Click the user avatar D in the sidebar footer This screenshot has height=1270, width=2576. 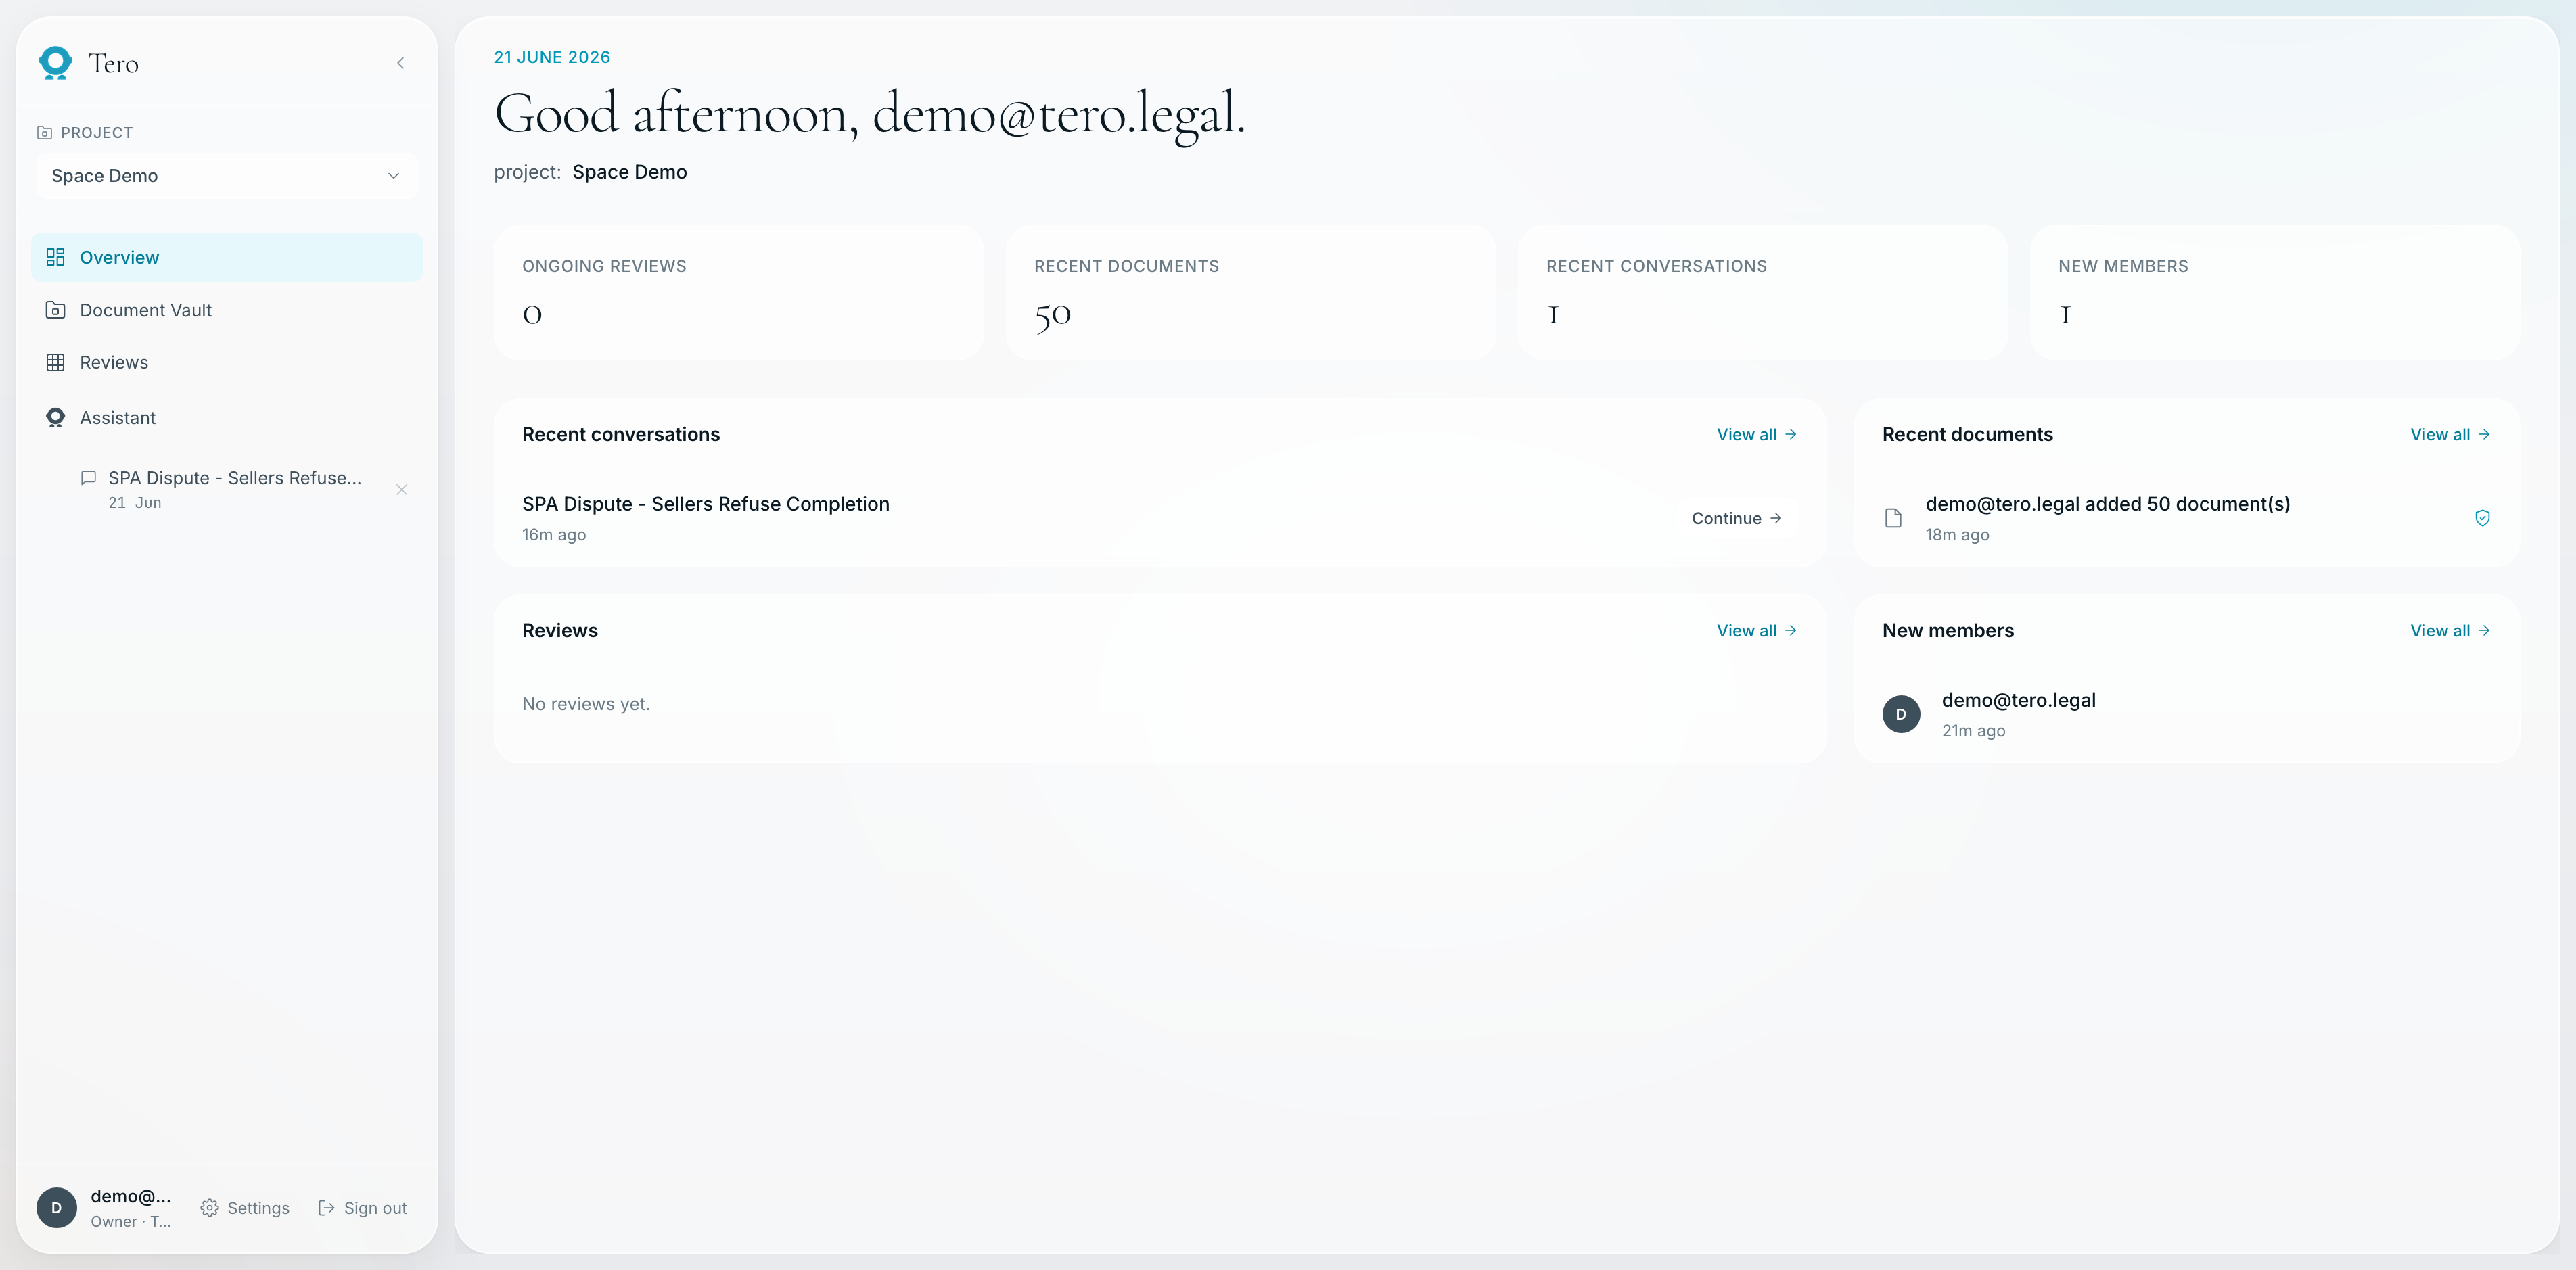pyautogui.click(x=56, y=1207)
